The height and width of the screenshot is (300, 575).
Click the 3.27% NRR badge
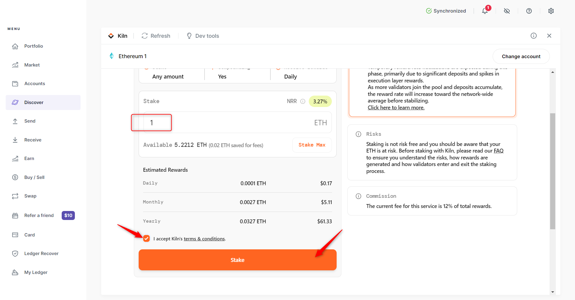pos(320,102)
